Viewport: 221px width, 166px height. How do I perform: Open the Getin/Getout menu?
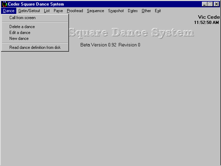coord(29,11)
